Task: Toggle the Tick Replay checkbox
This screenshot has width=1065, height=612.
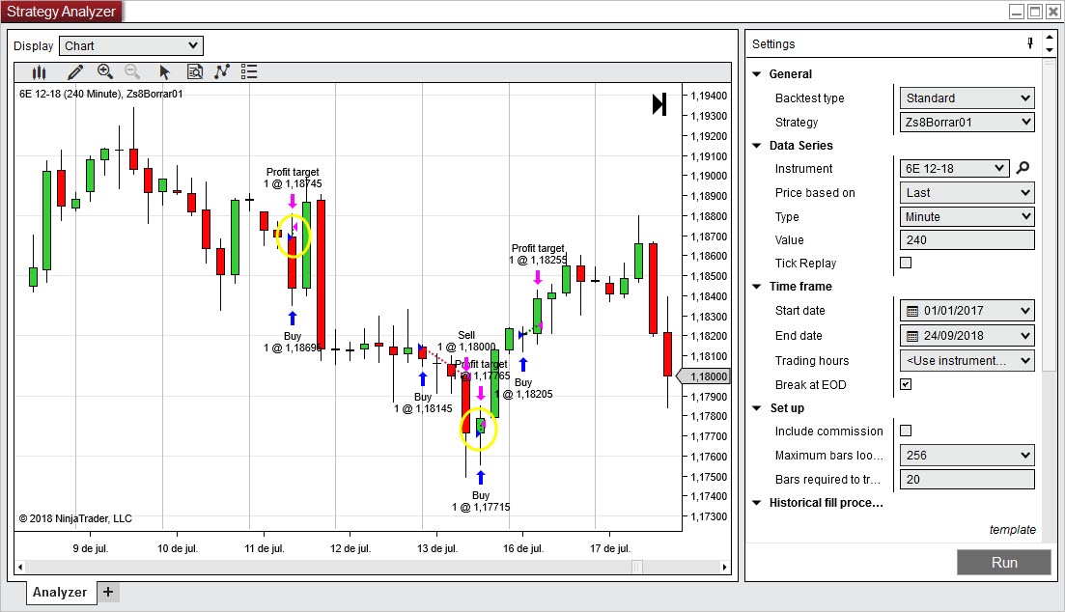Action: coord(906,263)
